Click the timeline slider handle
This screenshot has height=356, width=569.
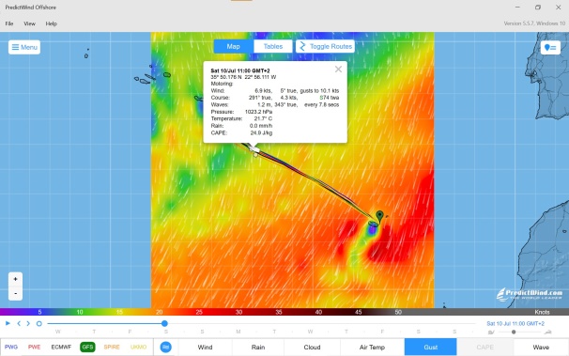pos(164,323)
